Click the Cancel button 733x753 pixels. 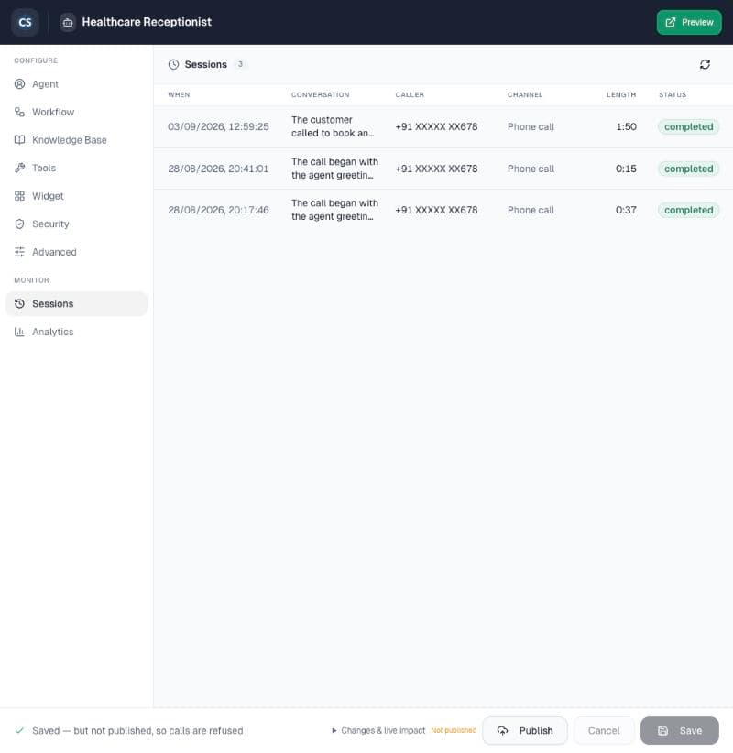pyautogui.click(x=603, y=730)
